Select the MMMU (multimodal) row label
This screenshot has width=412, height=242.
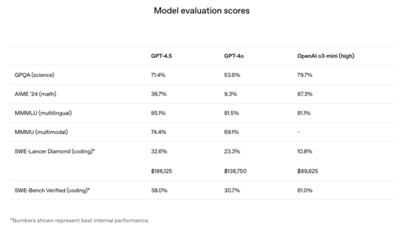pyautogui.click(x=41, y=132)
